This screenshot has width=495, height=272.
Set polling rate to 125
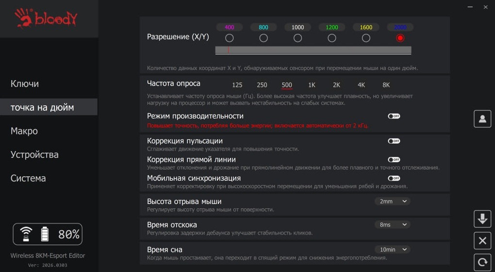click(237, 85)
